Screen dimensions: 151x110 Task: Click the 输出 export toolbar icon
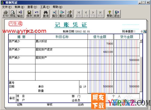(x=20, y=14)
